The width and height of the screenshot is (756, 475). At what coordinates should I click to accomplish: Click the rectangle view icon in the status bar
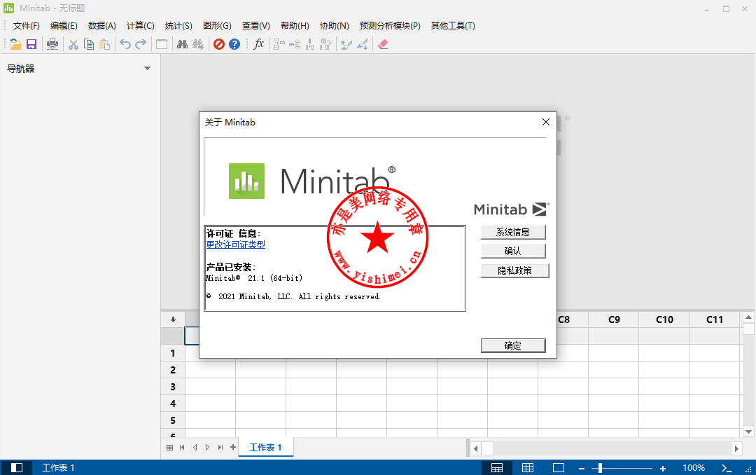[559, 467]
